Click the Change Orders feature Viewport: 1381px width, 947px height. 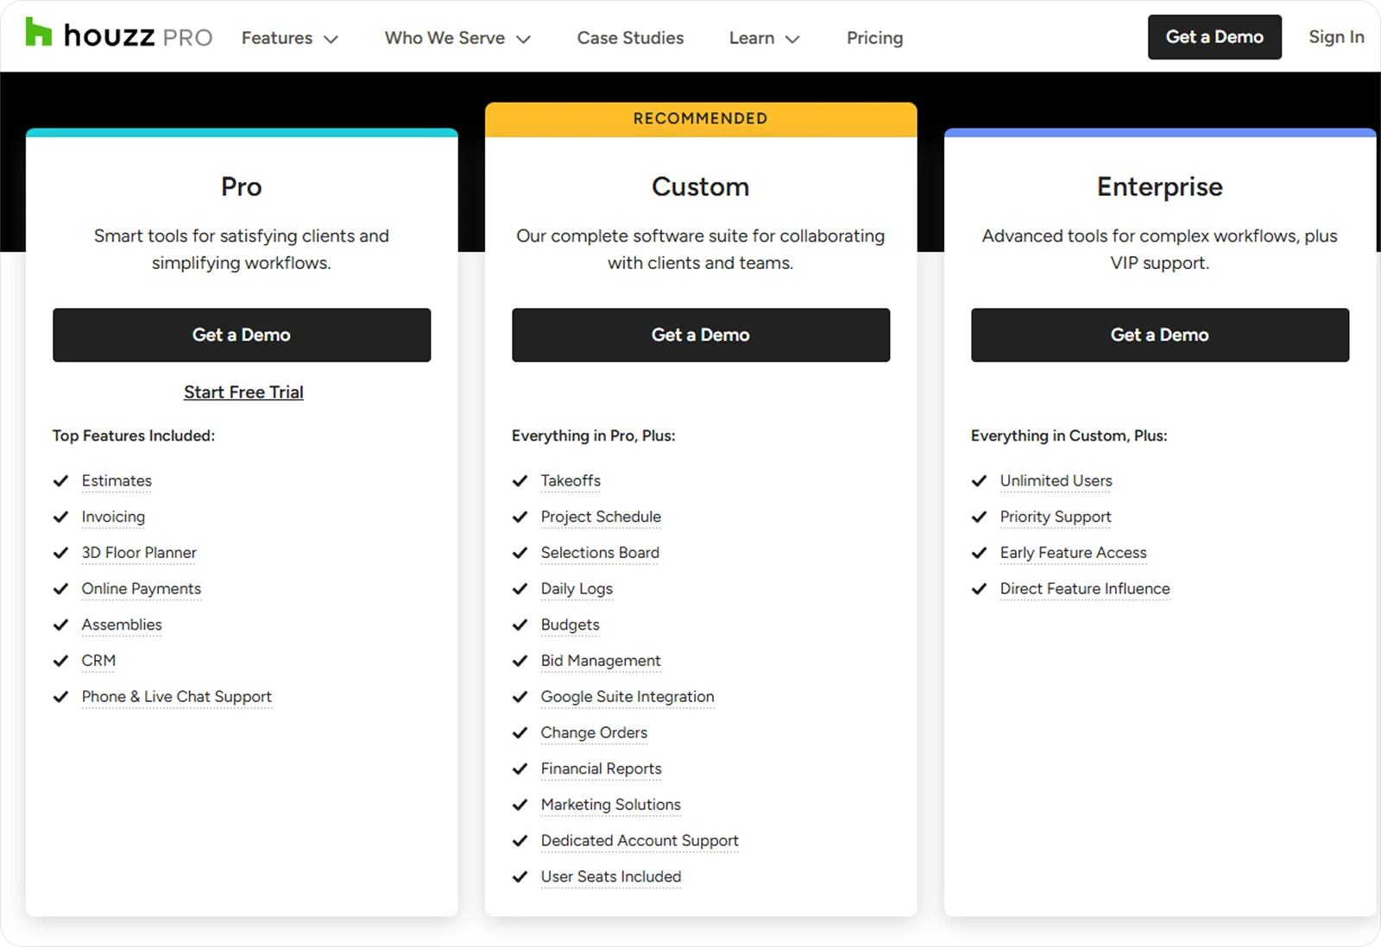[x=594, y=733]
